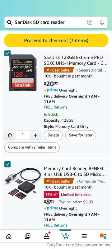This screenshot has height=249, width=112.
Task: Uncheck the SanDisk 128GB card checkbox
Action: (7, 53)
